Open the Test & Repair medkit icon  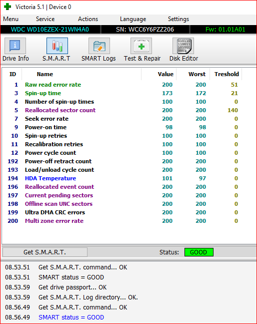pyautogui.click(x=141, y=46)
